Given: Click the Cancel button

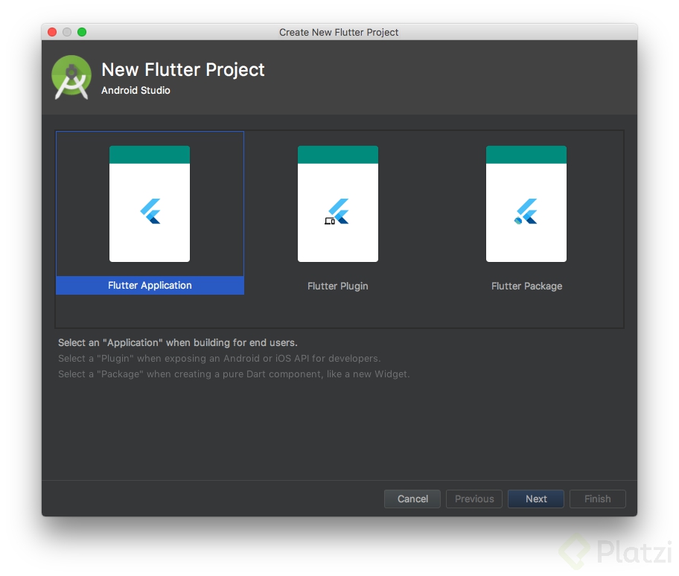Looking at the screenshot, I should point(412,499).
